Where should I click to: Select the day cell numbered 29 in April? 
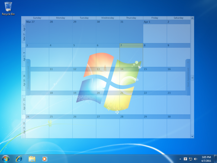coord(155,126)
